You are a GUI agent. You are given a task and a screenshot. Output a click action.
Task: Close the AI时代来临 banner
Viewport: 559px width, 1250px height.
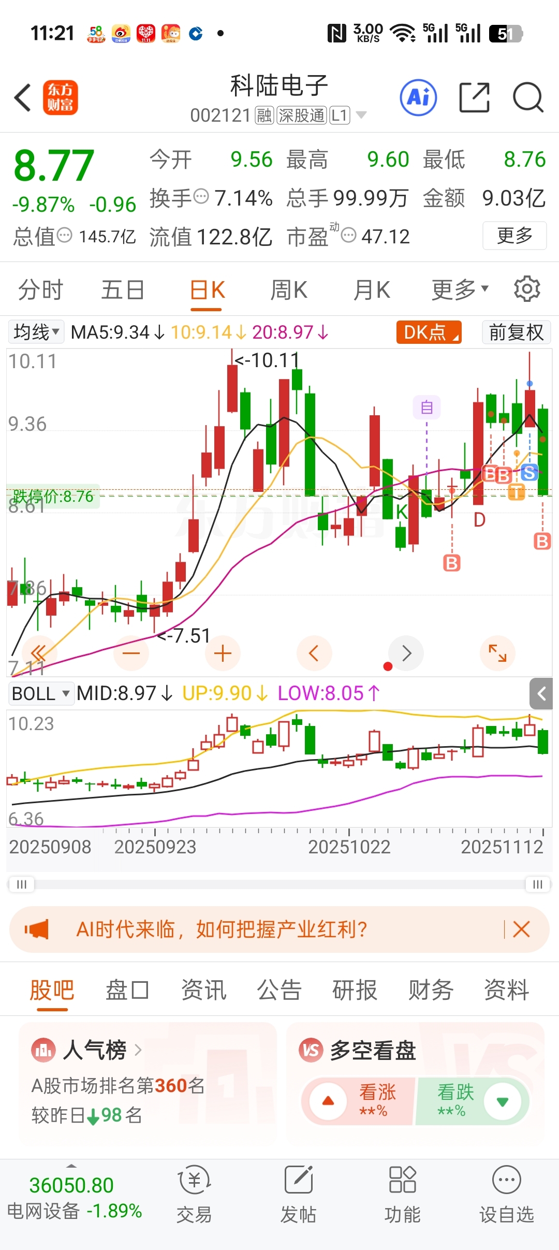coord(521,929)
